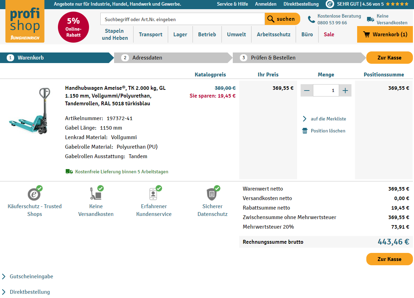Click the chevron beside auf die Merkliste
The image size is (414, 298).
(x=305, y=119)
